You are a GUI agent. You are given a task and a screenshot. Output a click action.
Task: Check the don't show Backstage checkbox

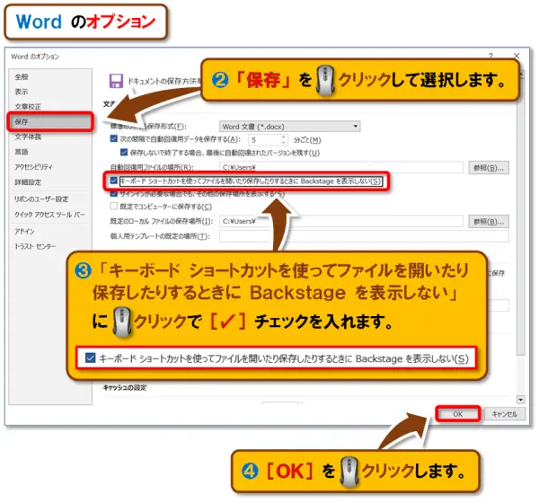click(114, 181)
